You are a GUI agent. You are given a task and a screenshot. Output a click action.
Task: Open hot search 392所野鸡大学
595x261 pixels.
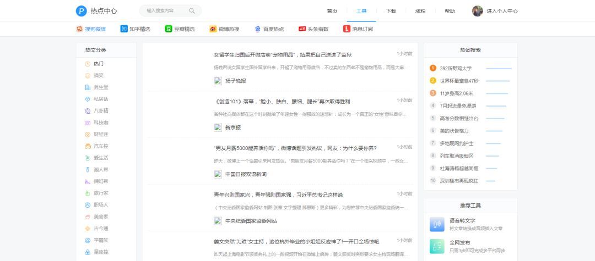(455, 68)
